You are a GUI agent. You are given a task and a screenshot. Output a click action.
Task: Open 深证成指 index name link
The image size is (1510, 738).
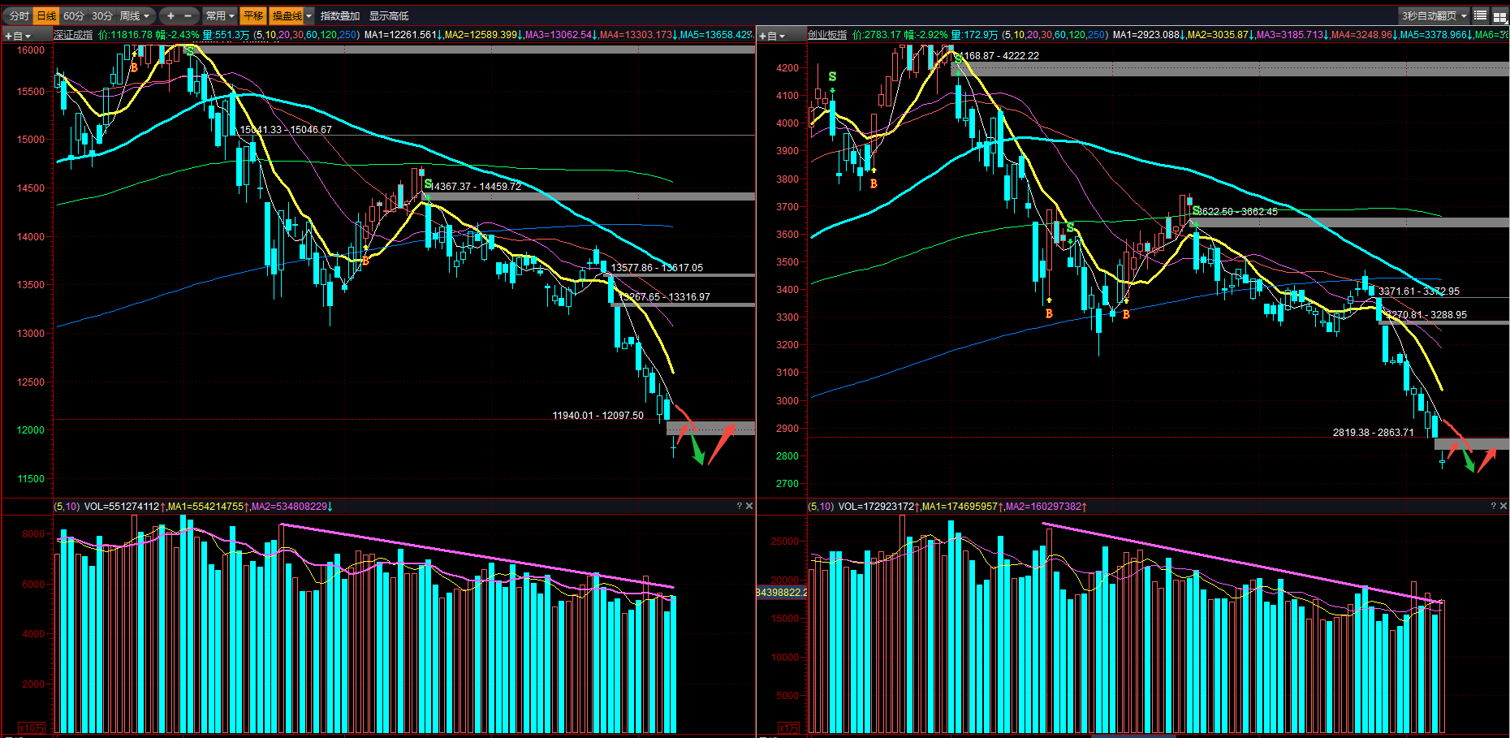click(x=74, y=35)
